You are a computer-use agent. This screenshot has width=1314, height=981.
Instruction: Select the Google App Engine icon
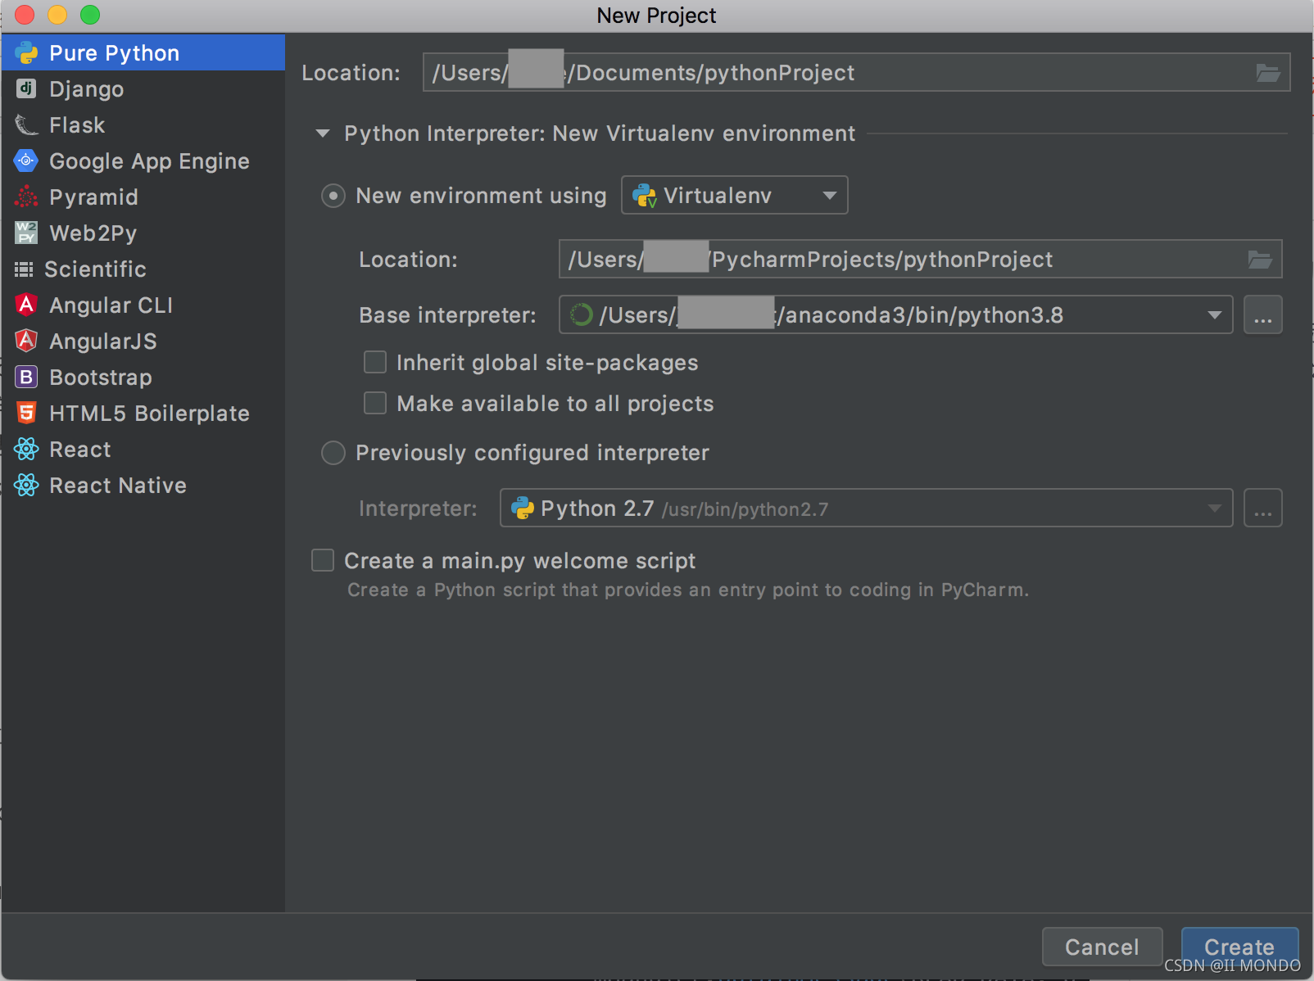[25, 160]
